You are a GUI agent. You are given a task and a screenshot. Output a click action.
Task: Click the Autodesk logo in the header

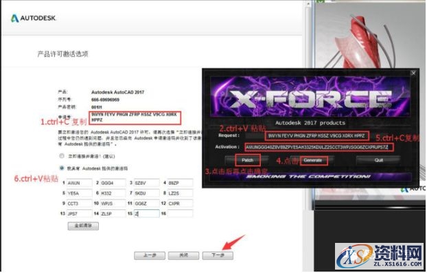pyautogui.click(x=33, y=18)
